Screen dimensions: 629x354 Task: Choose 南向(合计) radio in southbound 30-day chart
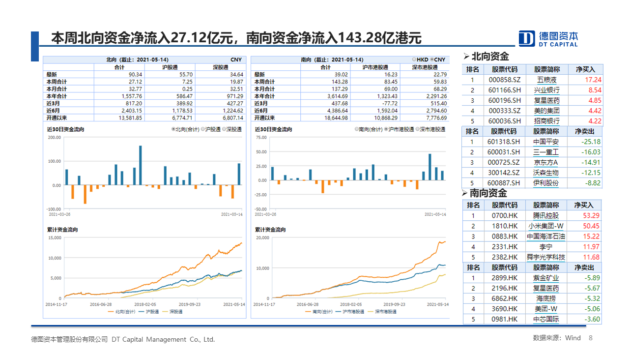pyautogui.click(x=357, y=129)
